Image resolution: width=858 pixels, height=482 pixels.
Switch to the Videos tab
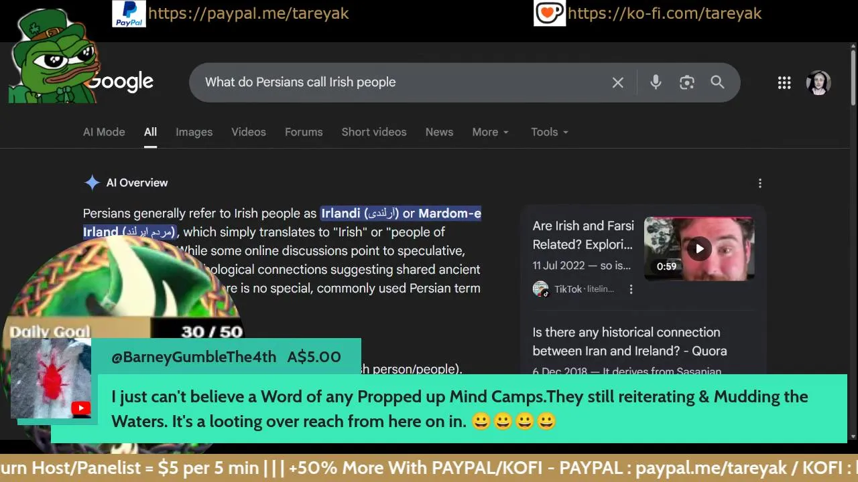pos(249,132)
